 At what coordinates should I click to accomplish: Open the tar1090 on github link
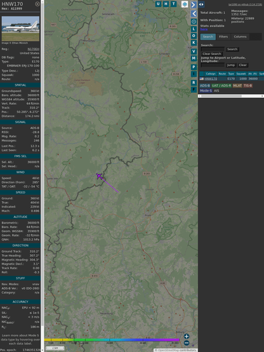click(x=245, y=4)
